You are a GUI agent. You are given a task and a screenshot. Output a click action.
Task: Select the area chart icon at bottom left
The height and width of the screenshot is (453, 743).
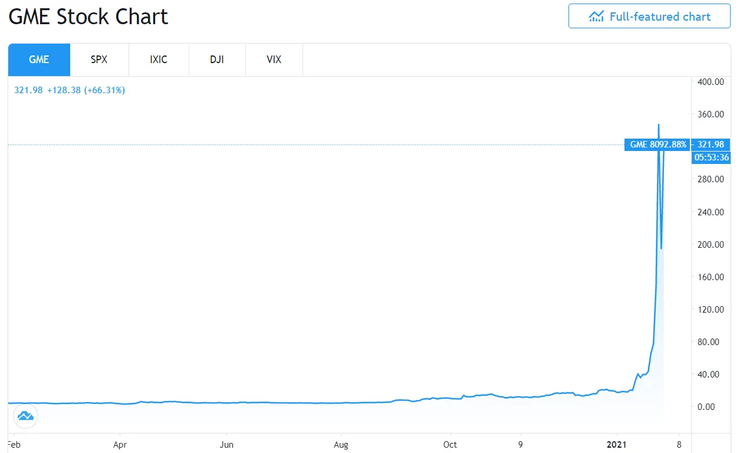point(25,416)
